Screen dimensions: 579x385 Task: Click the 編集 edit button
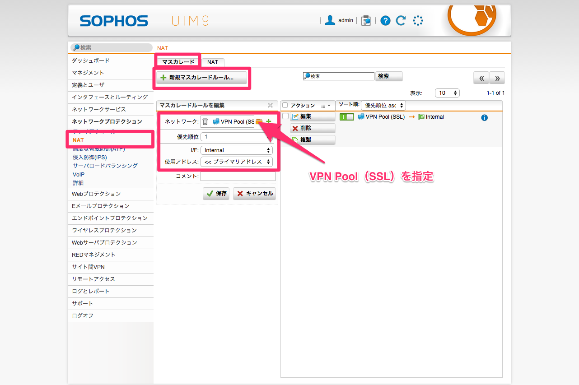pyautogui.click(x=313, y=116)
